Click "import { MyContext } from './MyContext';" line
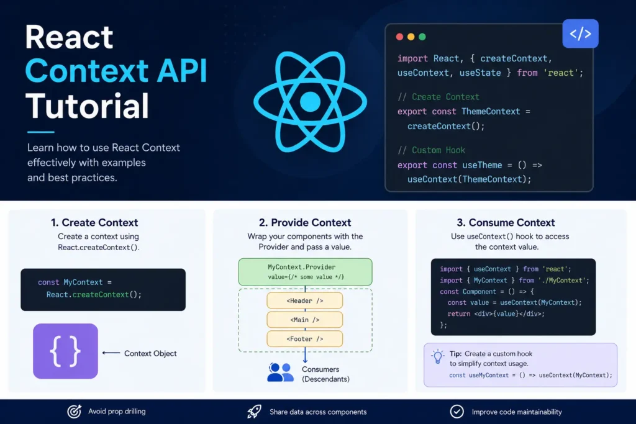 [514, 281]
